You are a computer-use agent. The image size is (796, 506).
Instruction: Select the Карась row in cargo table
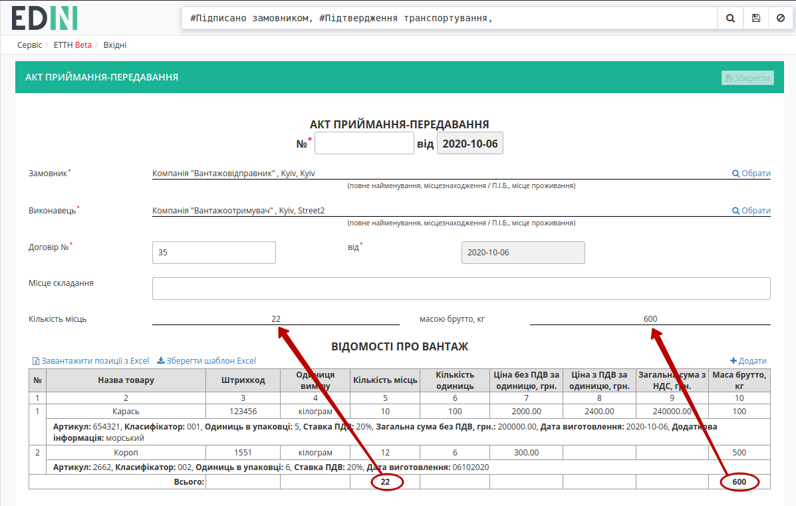[x=400, y=411]
